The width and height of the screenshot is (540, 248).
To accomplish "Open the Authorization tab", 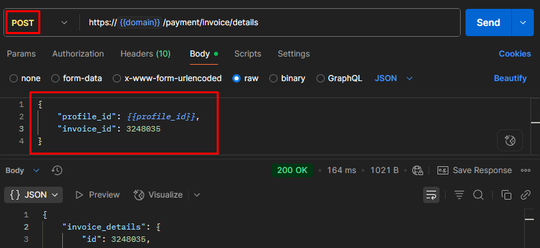I will [78, 54].
